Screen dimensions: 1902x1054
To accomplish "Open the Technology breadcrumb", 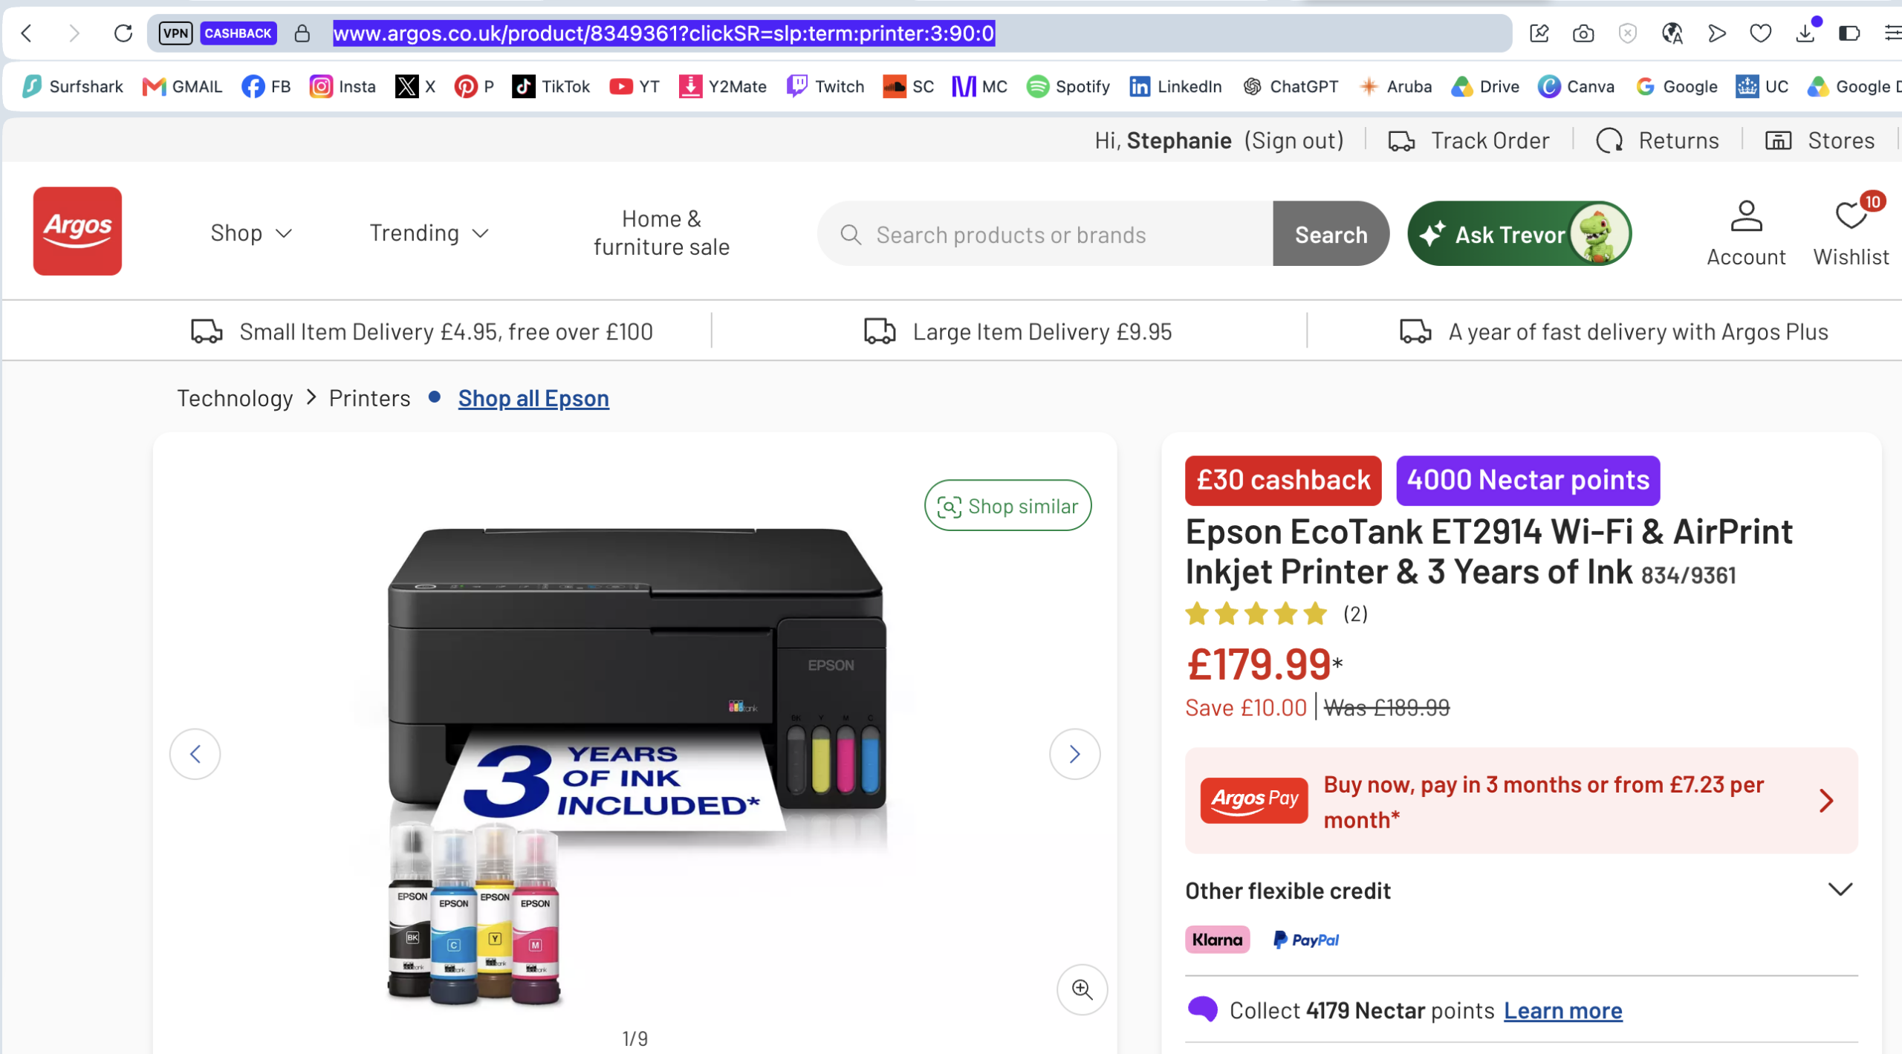I will pos(235,399).
